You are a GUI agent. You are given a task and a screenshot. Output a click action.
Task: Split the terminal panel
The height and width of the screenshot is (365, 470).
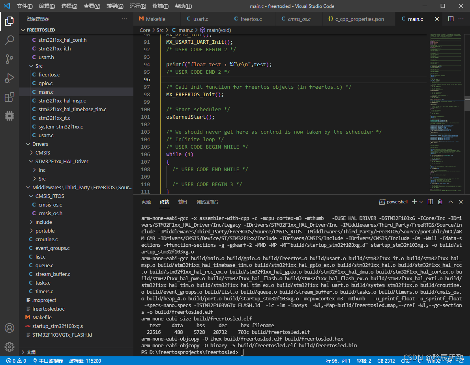(430, 202)
